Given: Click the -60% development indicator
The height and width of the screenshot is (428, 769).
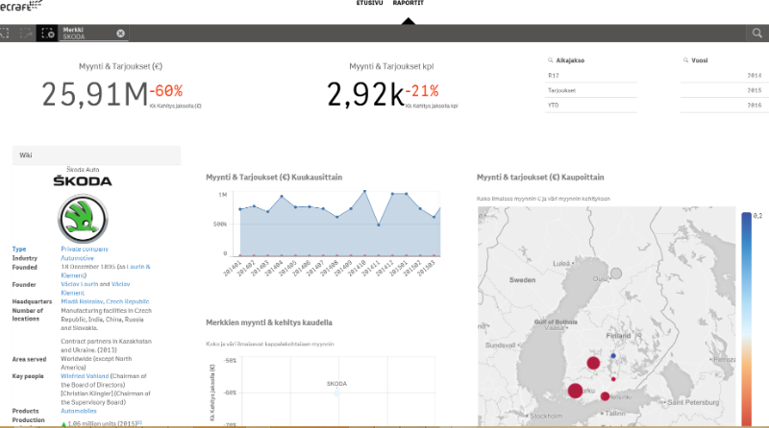Looking at the screenshot, I should (x=166, y=90).
